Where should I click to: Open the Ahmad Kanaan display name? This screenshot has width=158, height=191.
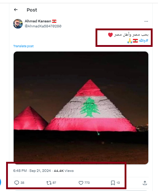point(38,21)
